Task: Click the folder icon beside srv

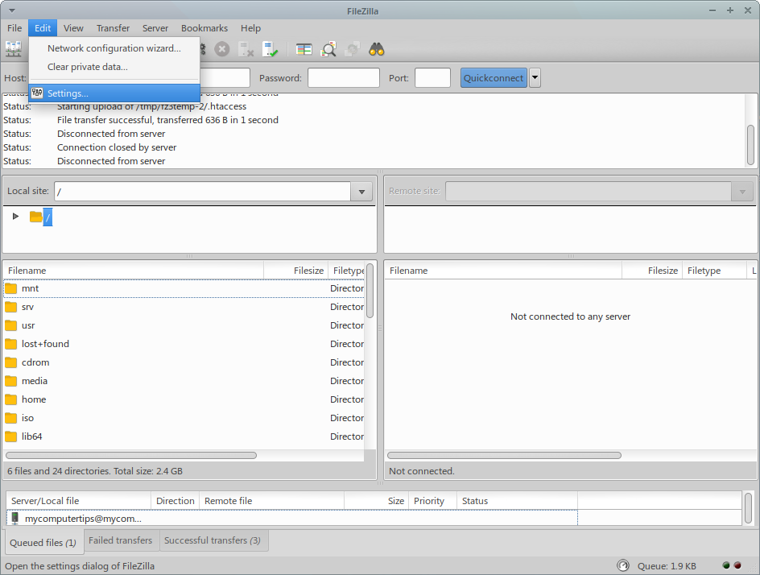Action: (x=10, y=307)
